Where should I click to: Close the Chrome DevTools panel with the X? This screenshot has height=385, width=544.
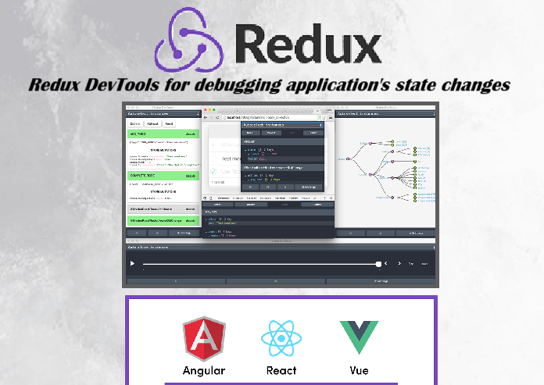(331, 198)
